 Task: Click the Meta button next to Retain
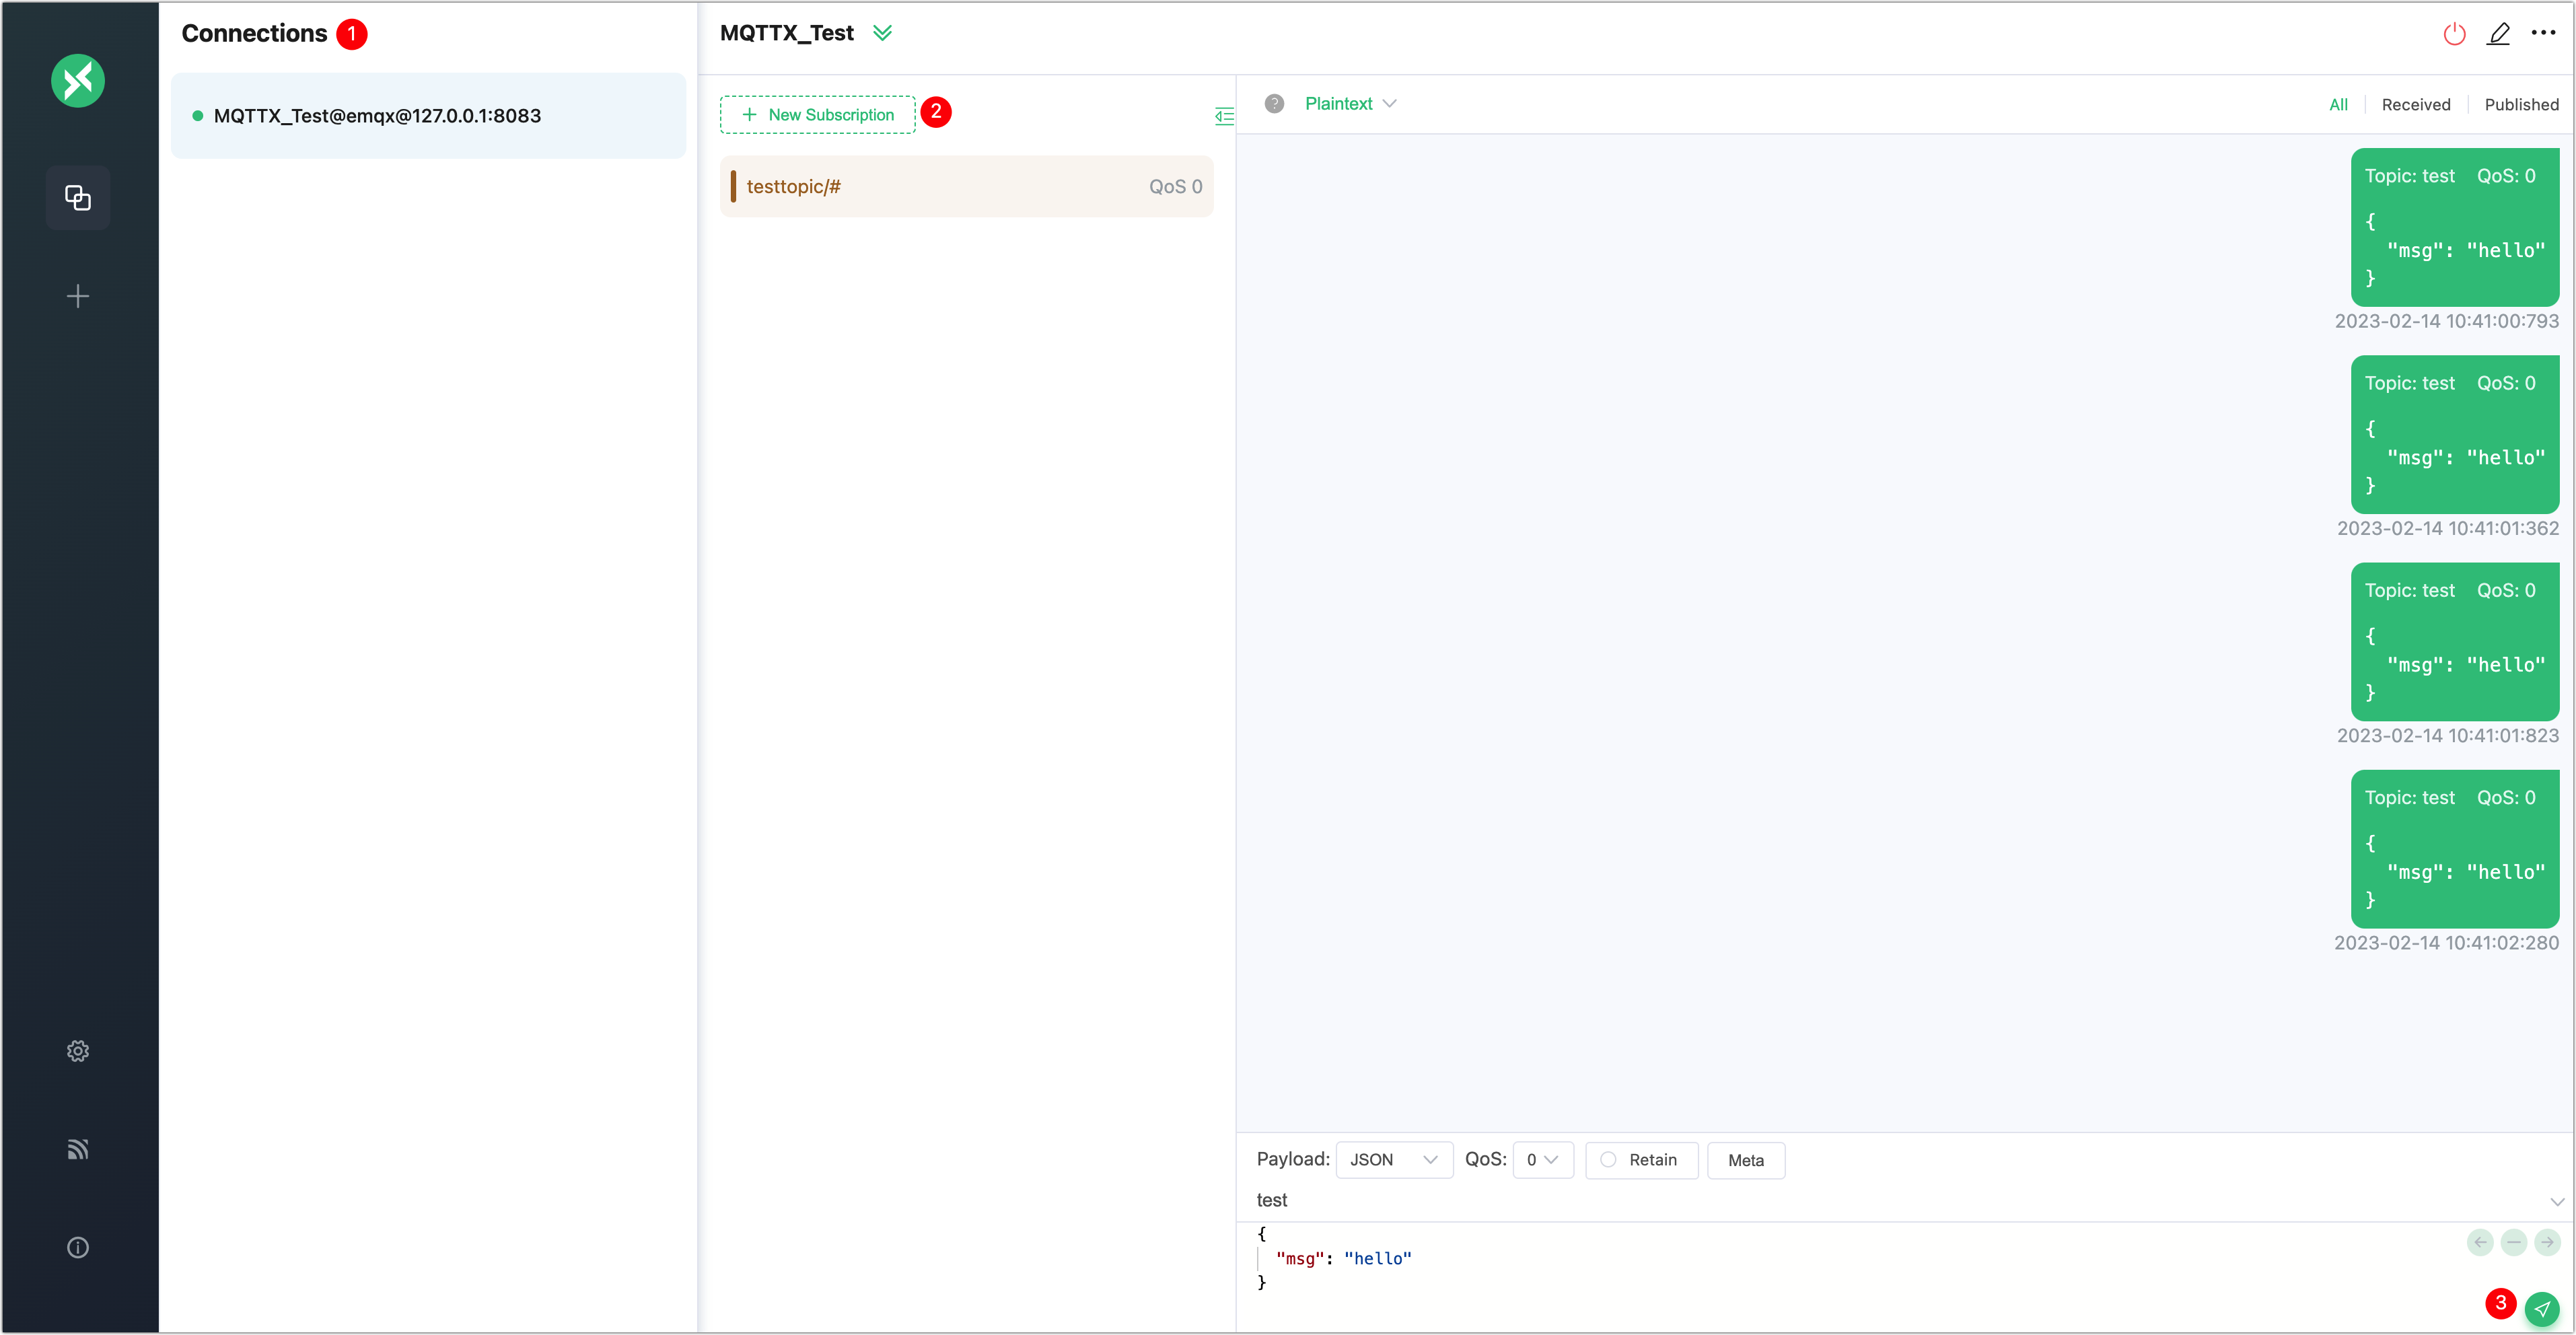point(1745,1159)
